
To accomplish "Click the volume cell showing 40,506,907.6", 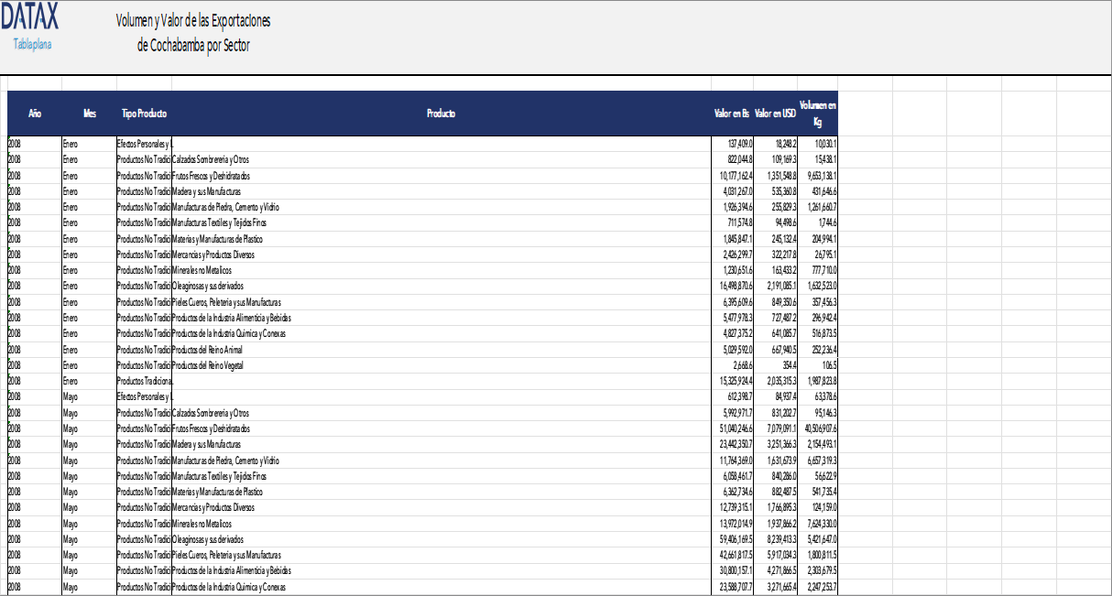I will pyautogui.click(x=818, y=428).
